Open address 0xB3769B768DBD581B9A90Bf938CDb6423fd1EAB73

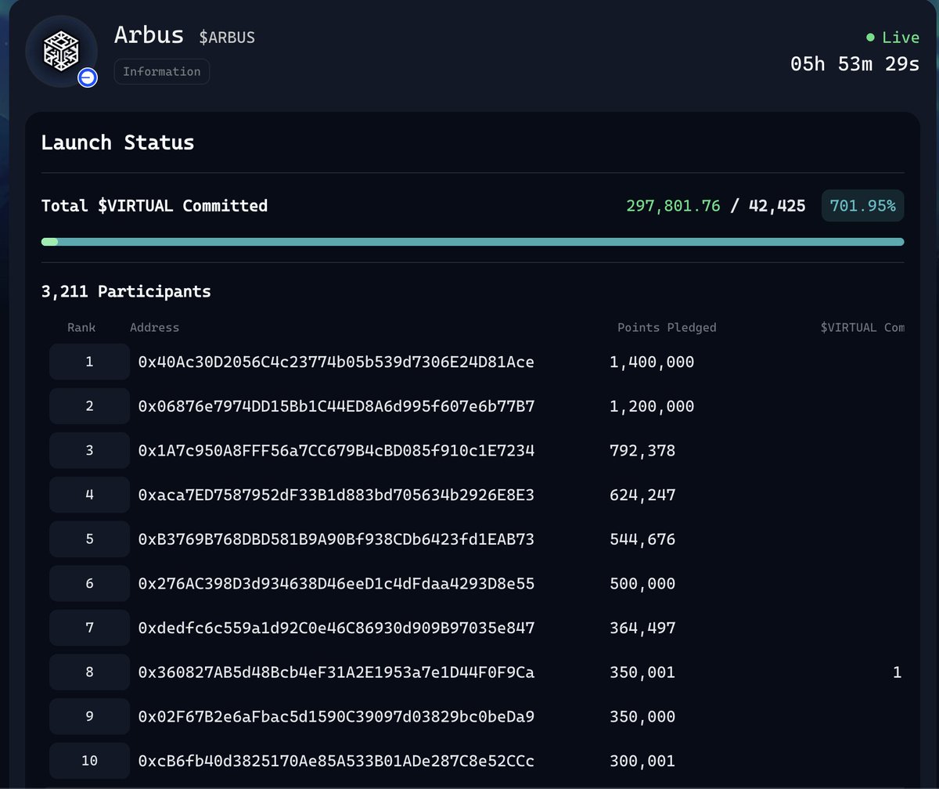click(336, 539)
